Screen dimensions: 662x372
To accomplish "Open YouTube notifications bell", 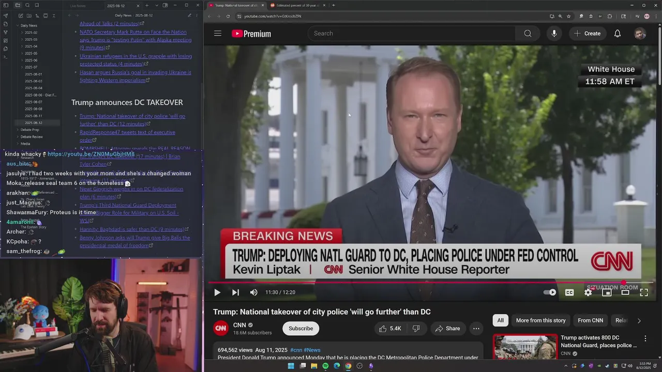I will point(618,34).
